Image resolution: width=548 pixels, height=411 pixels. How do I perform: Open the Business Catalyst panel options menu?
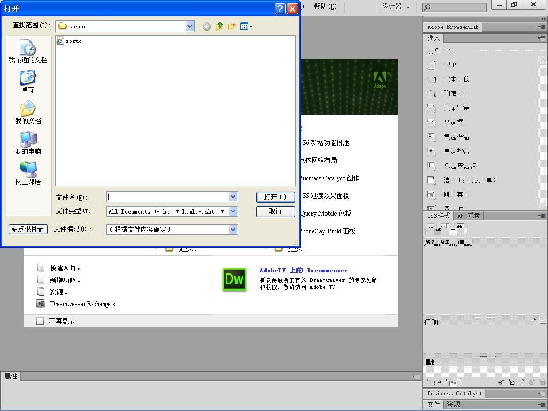[542, 393]
